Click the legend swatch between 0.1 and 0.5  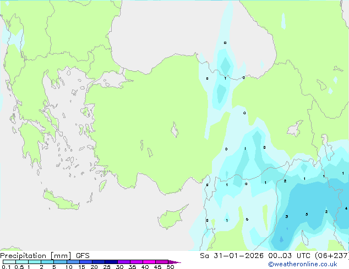click(9, 262)
